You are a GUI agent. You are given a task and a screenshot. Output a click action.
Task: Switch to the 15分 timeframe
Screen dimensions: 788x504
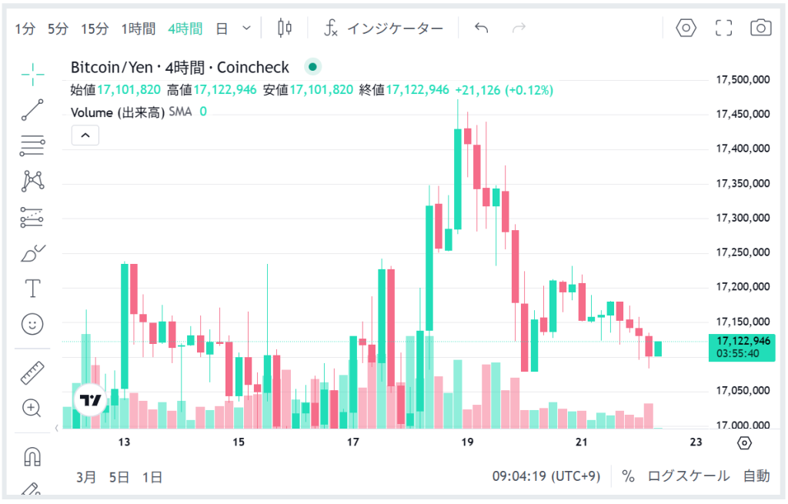[x=95, y=29]
